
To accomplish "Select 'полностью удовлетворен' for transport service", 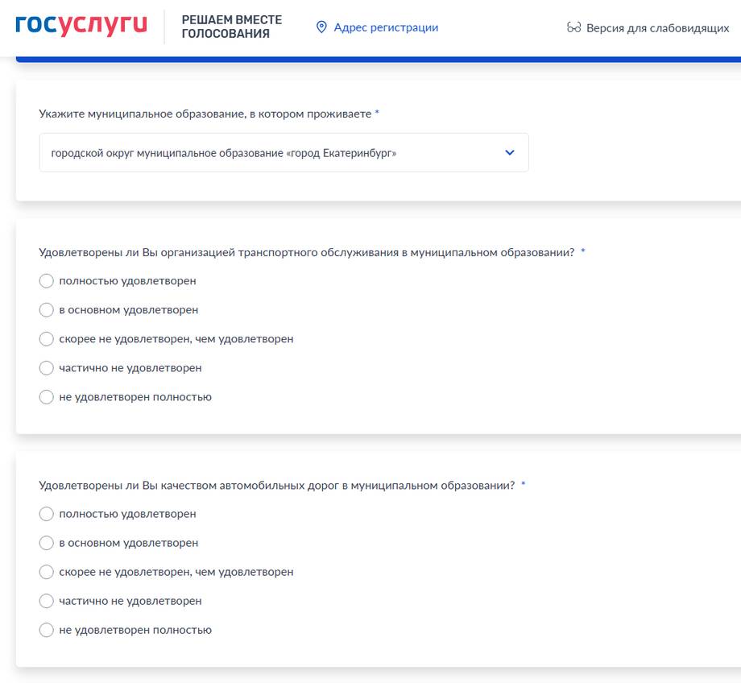I will 47,281.
